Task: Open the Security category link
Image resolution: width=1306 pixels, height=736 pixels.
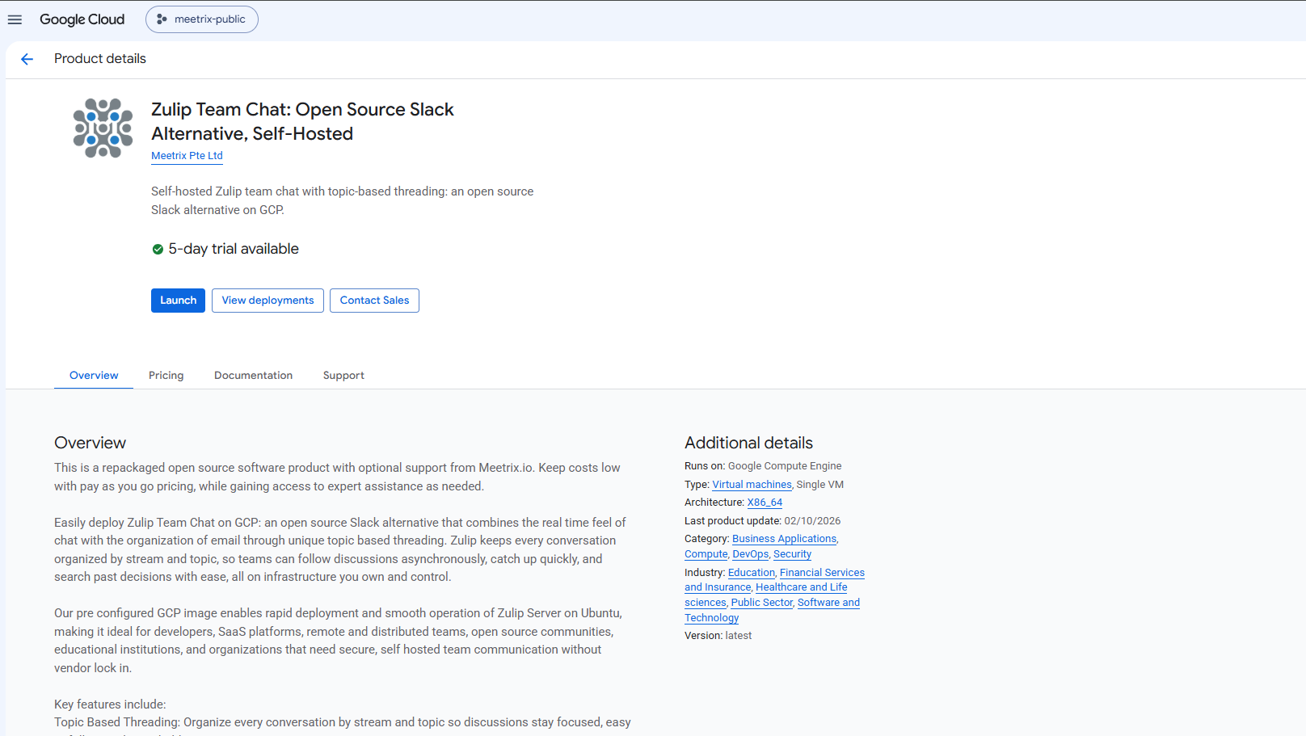Action: point(792,554)
